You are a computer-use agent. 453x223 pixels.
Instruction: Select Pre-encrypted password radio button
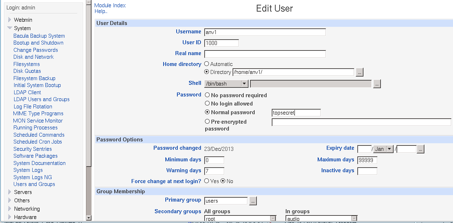(x=207, y=121)
